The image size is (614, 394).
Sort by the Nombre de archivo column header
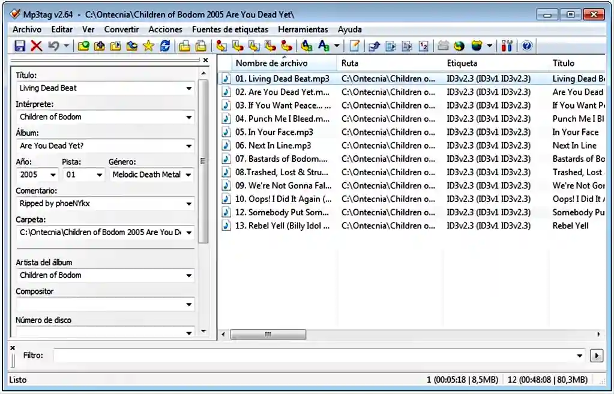tap(284, 63)
